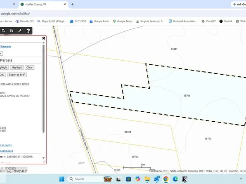Open the Dashboard link
Viewport: 246px width, 184px height.
coord(7,151)
